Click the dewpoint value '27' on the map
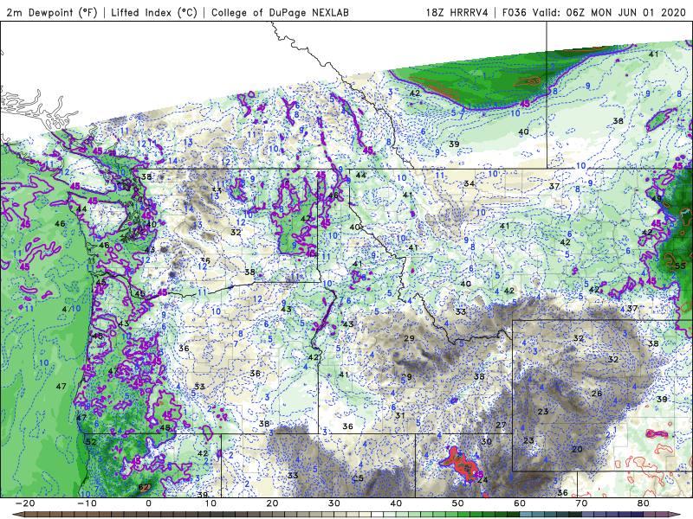Screen dimensions: 693x519 (501, 425)
